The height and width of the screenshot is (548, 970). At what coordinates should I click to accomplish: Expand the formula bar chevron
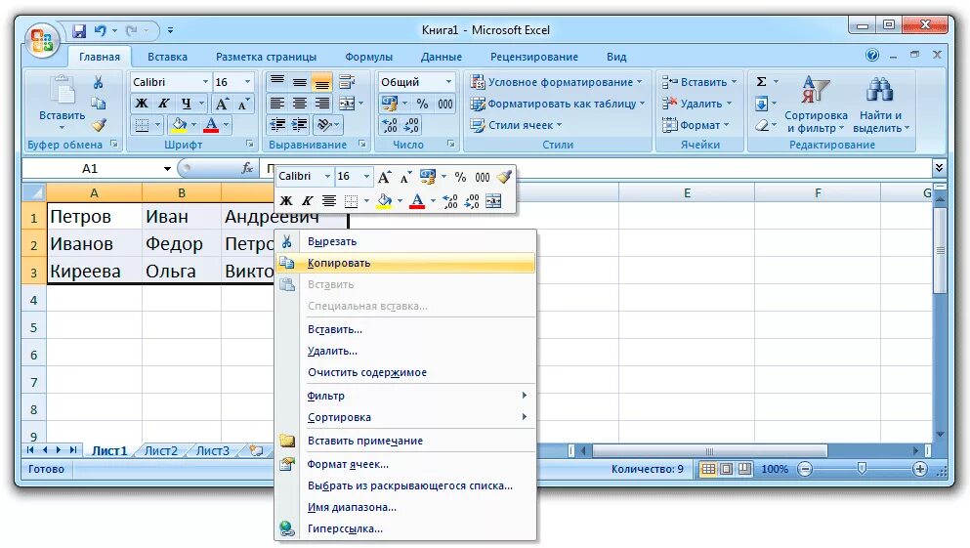click(x=939, y=168)
